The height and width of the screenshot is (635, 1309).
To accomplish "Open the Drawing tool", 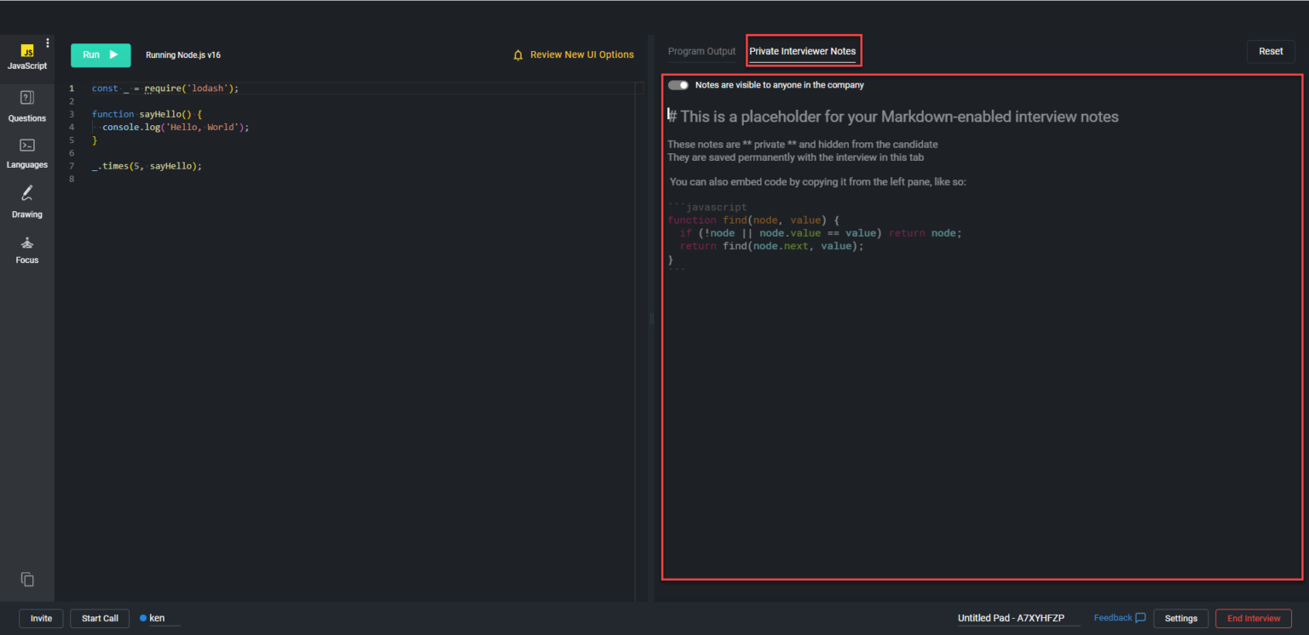I will [x=26, y=201].
